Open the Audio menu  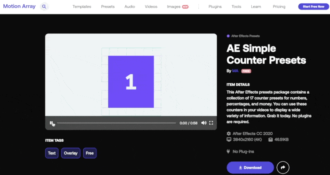[130, 7]
